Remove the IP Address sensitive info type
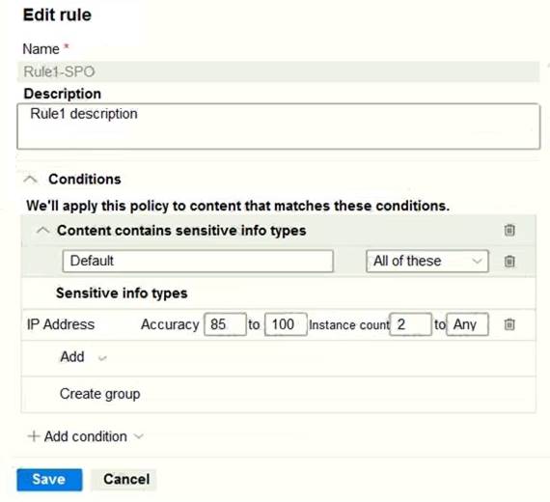This screenshot has width=550, height=502. (x=509, y=324)
